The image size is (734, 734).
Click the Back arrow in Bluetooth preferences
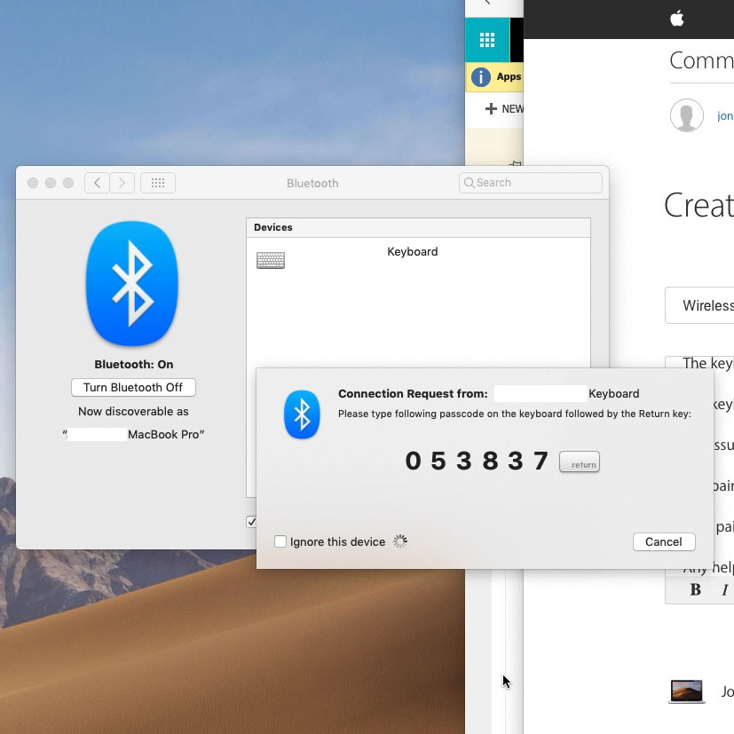pos(97,183)
